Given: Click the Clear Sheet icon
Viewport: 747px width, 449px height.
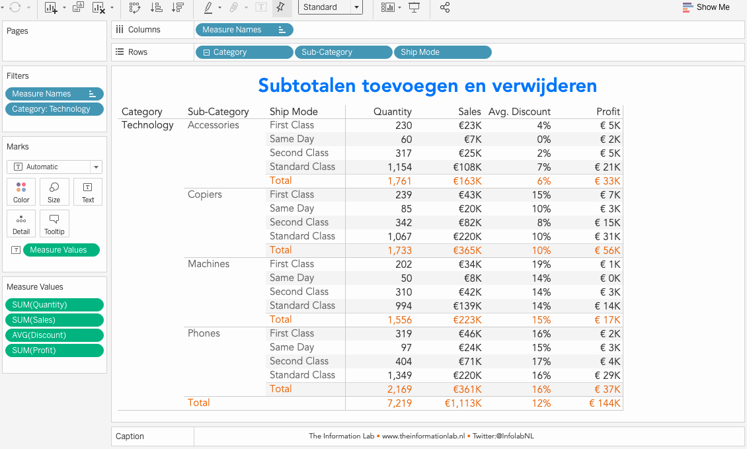Looking at the screenshot, I should (x=98, y=7).
